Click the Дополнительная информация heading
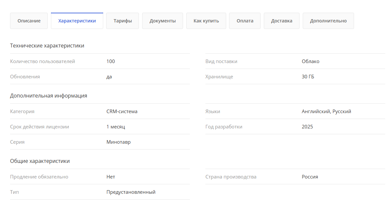Screen dimensions: 392x210 point(48,96)
